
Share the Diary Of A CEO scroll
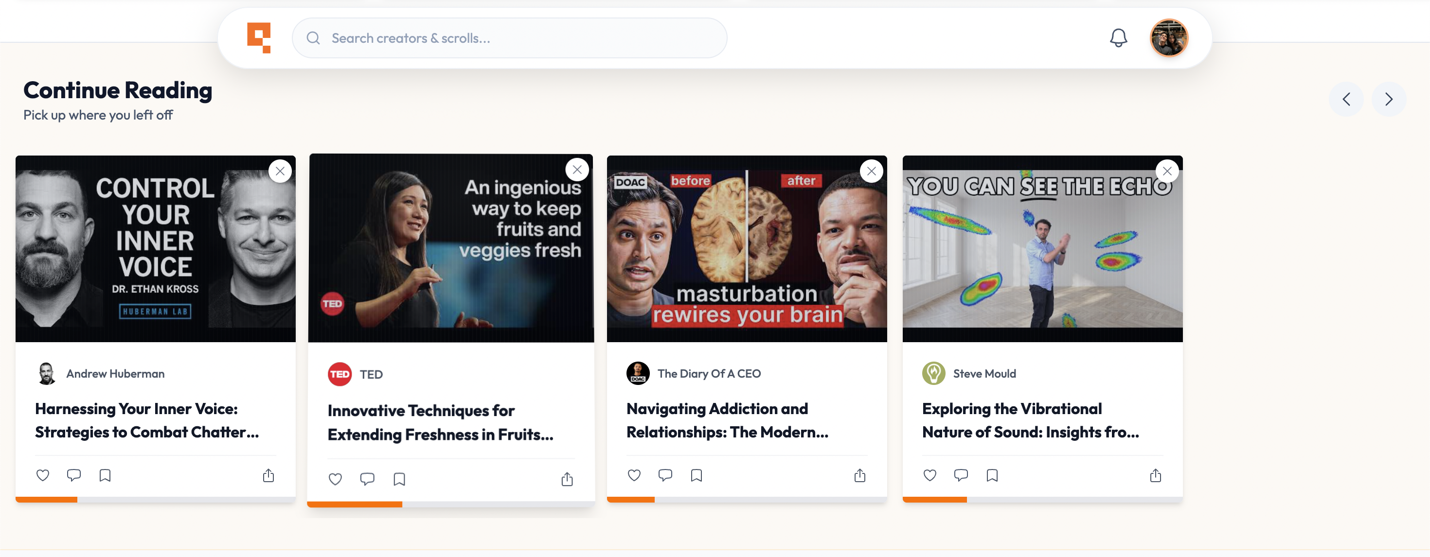click(x=859, y=475)
